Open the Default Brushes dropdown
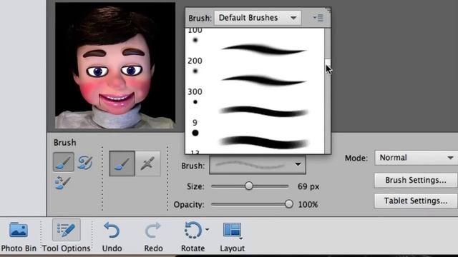Image resolution: width=458 pixels, height=257 pixels. [258, 18]
